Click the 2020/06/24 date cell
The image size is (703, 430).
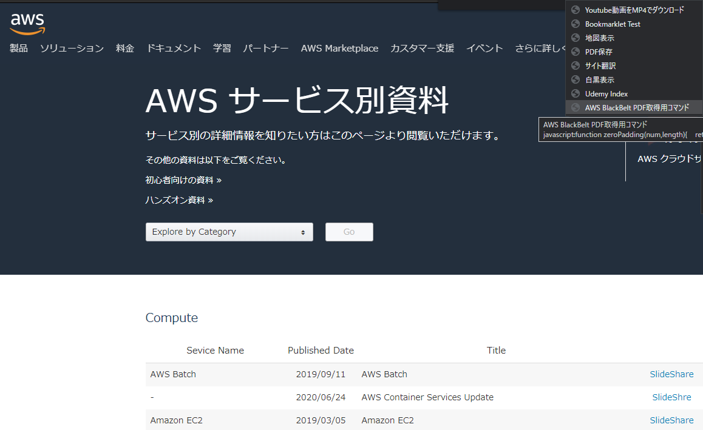click(321, 397)
